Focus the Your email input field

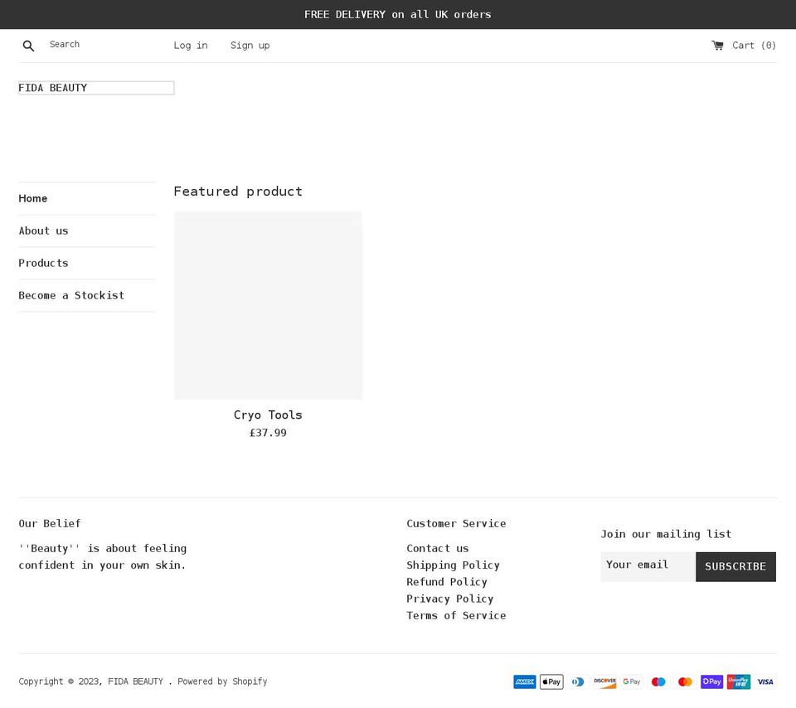pyautogui.click(x=648, y=566)
